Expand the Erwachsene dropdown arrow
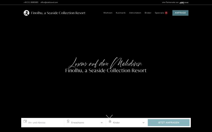Screen dimensions: 212x132 [x=102, y=123]
